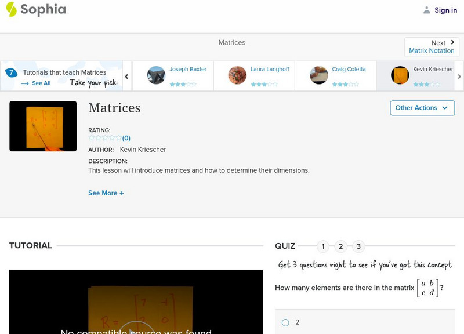Viewport: 464px width, 334px height.
Task: Click the TUTORIAL section heading
Action: coord(31,245)
